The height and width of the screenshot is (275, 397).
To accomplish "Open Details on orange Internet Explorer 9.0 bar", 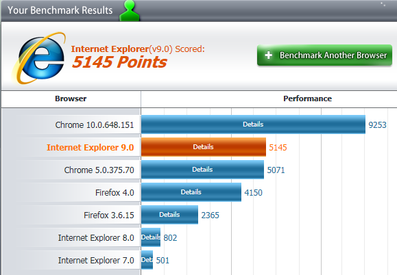I will (204, 146).
